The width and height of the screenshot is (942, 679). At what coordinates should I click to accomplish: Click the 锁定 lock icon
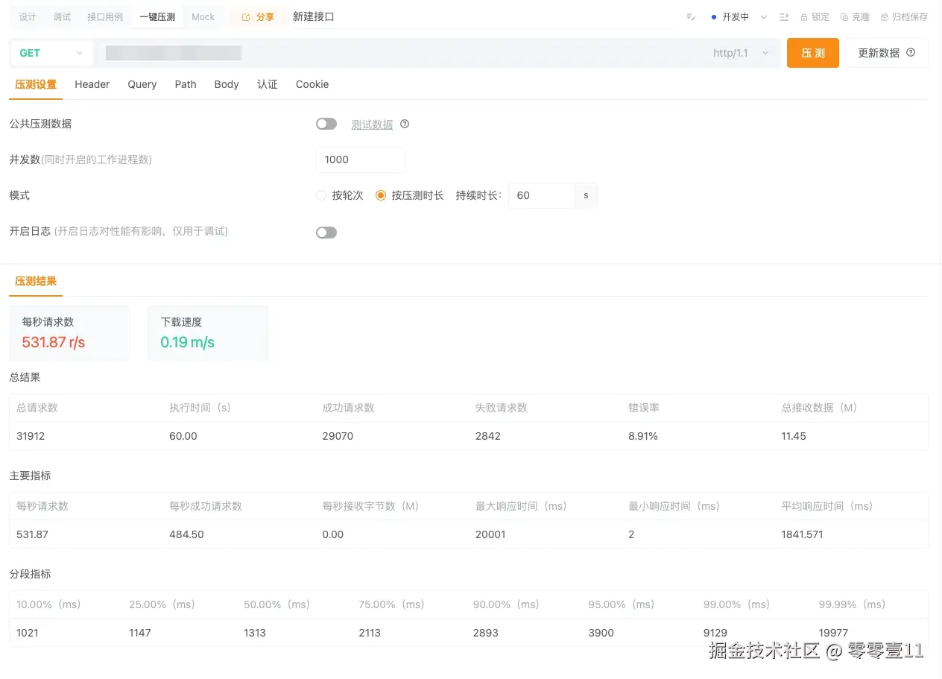804,16
